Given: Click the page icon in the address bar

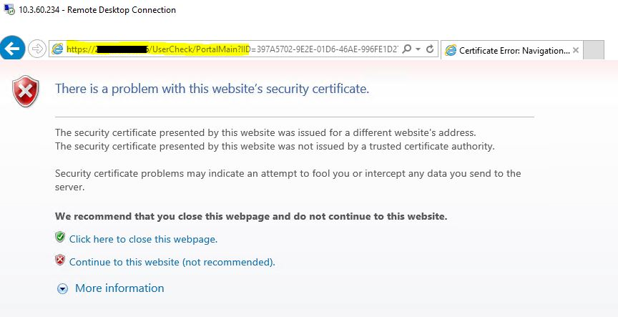Looking at the screenshot, I should click(58, 49).
